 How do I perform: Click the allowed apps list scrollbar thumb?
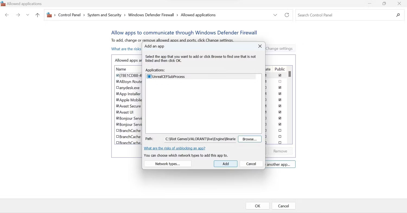290,74
